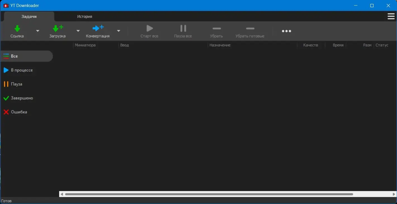This screenshot has width=397, height=204.
Task: Show only Завершено downloads
Action: pyautogui.click(x=21, y=98)
